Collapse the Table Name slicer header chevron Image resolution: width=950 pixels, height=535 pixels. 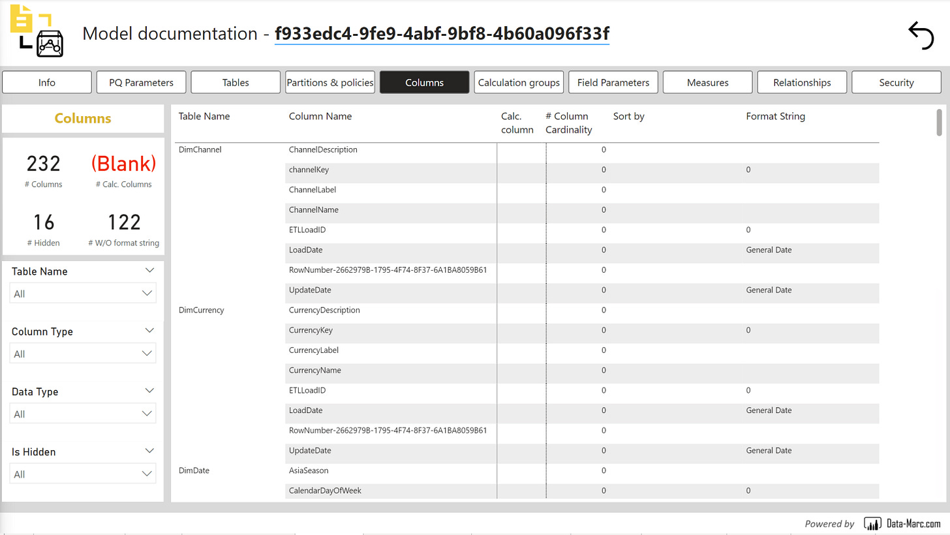pyautogui.click(x=149, y=270)
